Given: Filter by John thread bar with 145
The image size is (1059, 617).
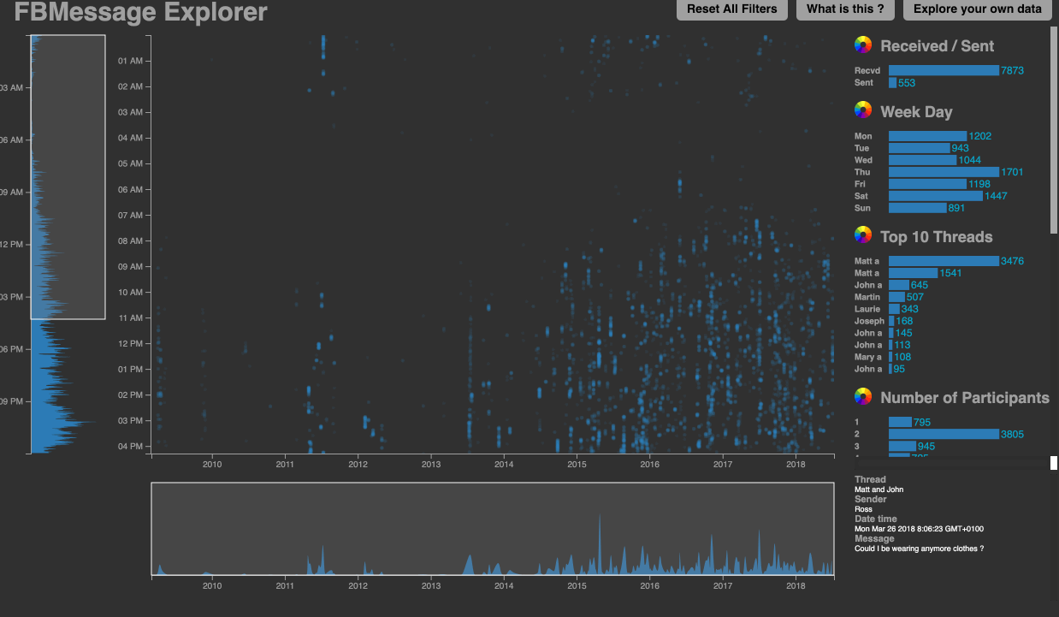Looking at the screenshot, I should (x=891, y=333).
